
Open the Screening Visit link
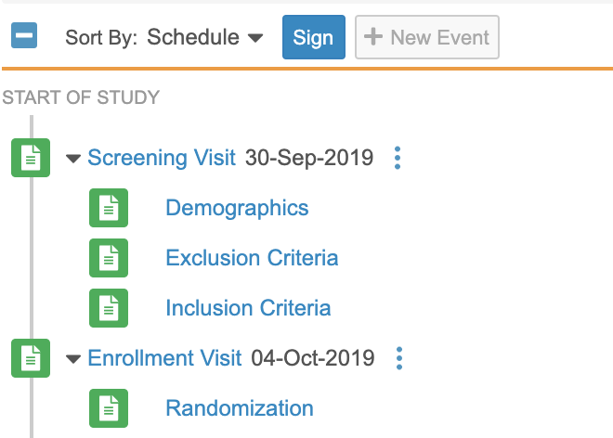(162, 158)
